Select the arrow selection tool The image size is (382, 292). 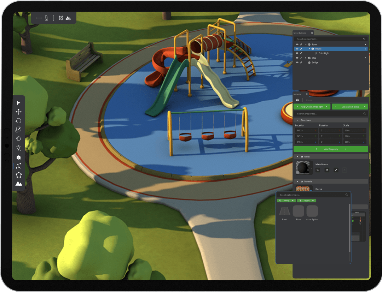pos(19,103)
